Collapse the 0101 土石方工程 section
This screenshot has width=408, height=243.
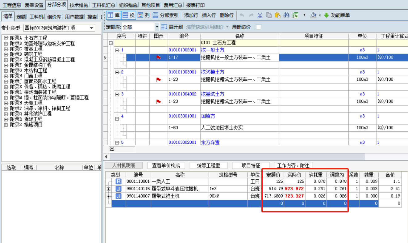[x=111, y=43]
